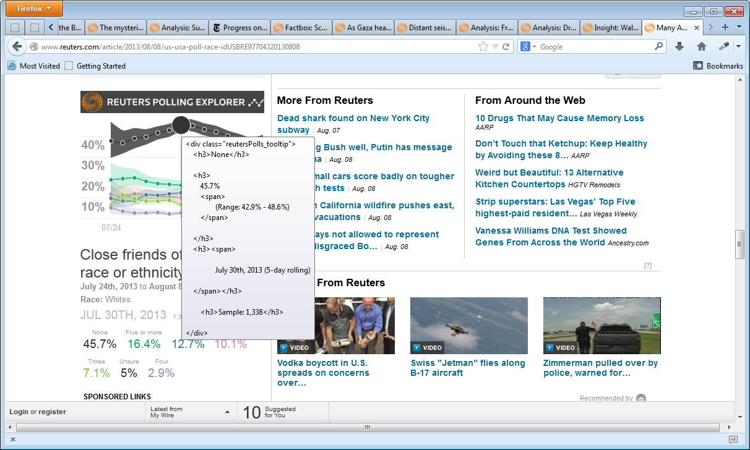The image size is (750, 450).
Task: Open 'Dead shark found on New York City' article
Action: (353, 118)
